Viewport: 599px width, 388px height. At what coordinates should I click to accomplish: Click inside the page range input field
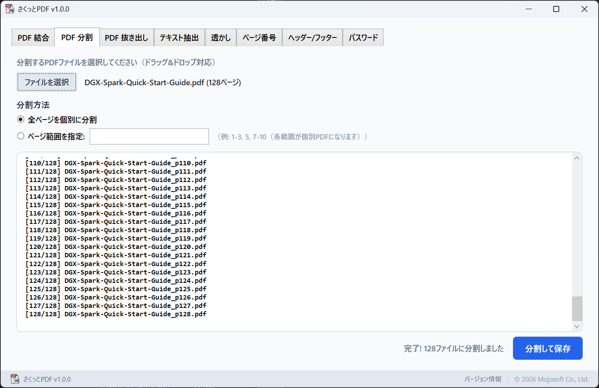click(x=149, y=136)
